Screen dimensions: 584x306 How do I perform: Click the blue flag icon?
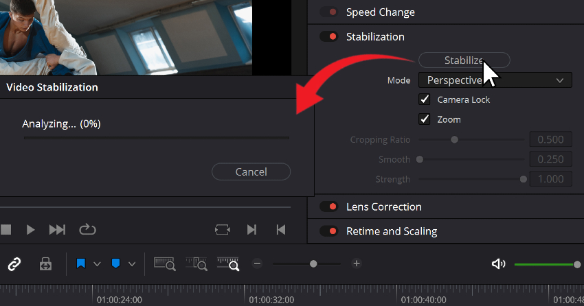(x=81, y=263)
